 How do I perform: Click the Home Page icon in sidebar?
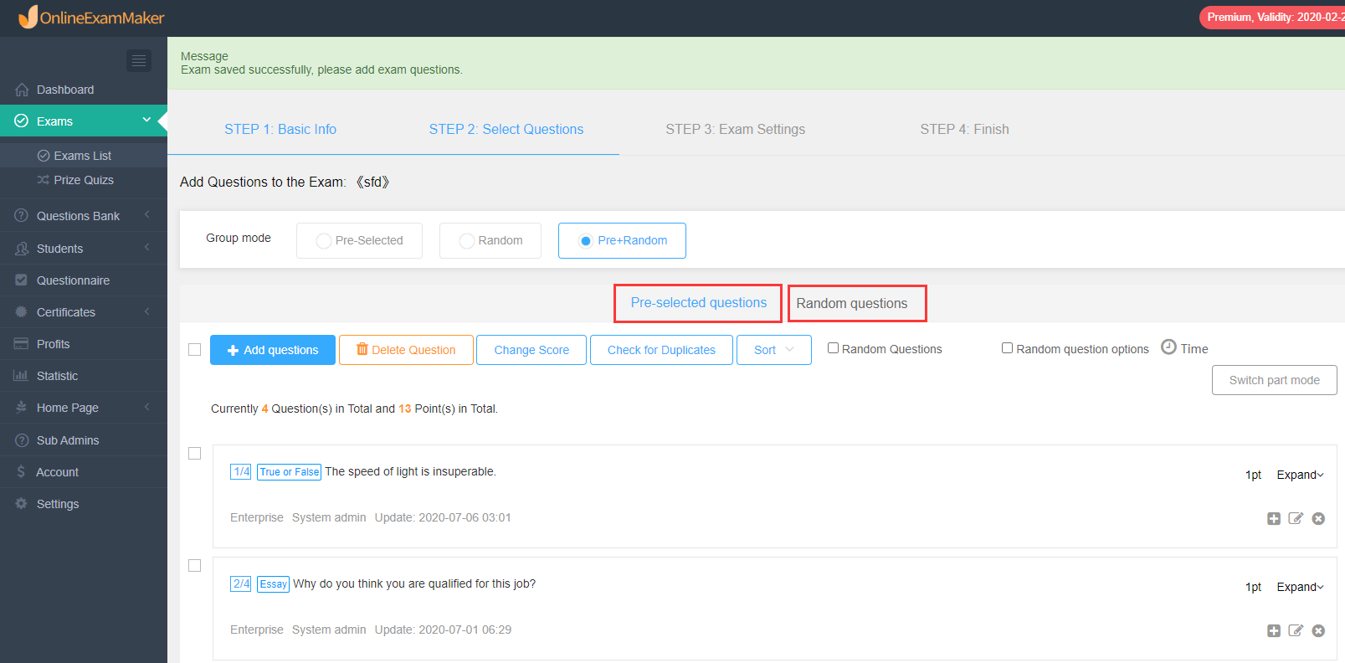pos(22,408)
